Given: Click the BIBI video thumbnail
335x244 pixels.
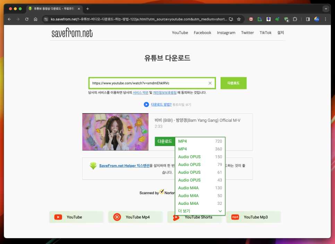Looking at the screenshot, I should tap(115, 132).
